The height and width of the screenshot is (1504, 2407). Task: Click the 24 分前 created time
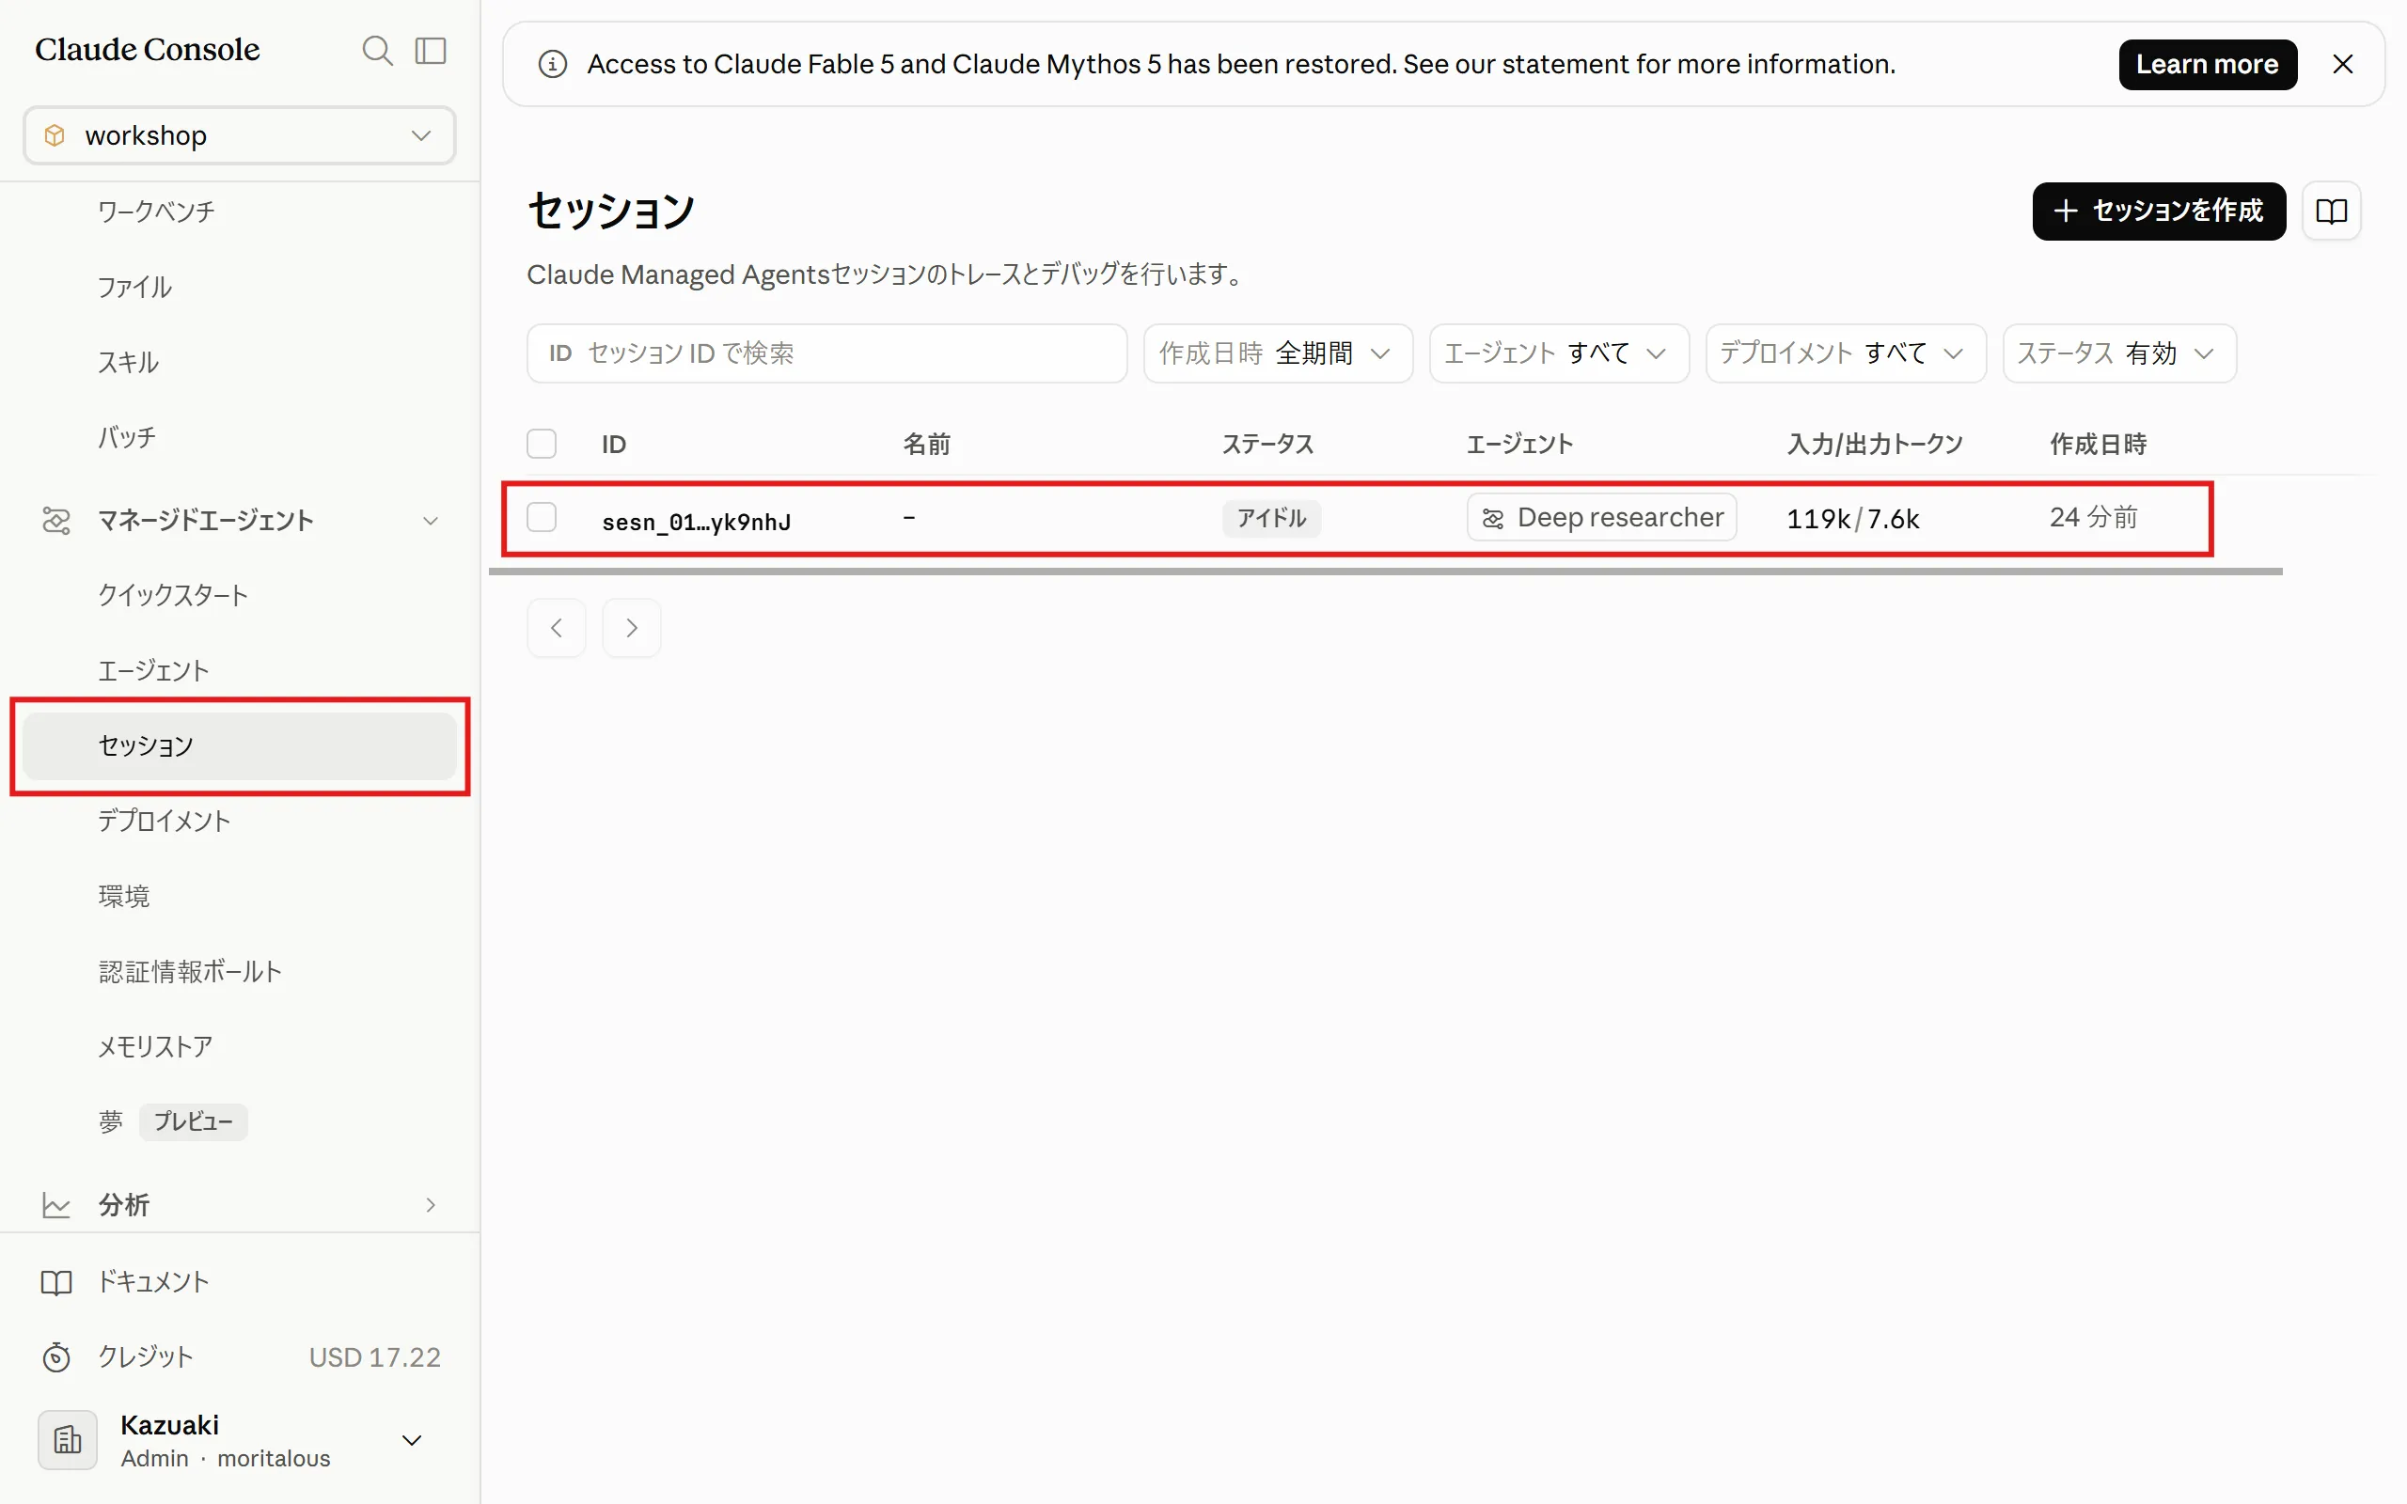[x=2094, y=517]
